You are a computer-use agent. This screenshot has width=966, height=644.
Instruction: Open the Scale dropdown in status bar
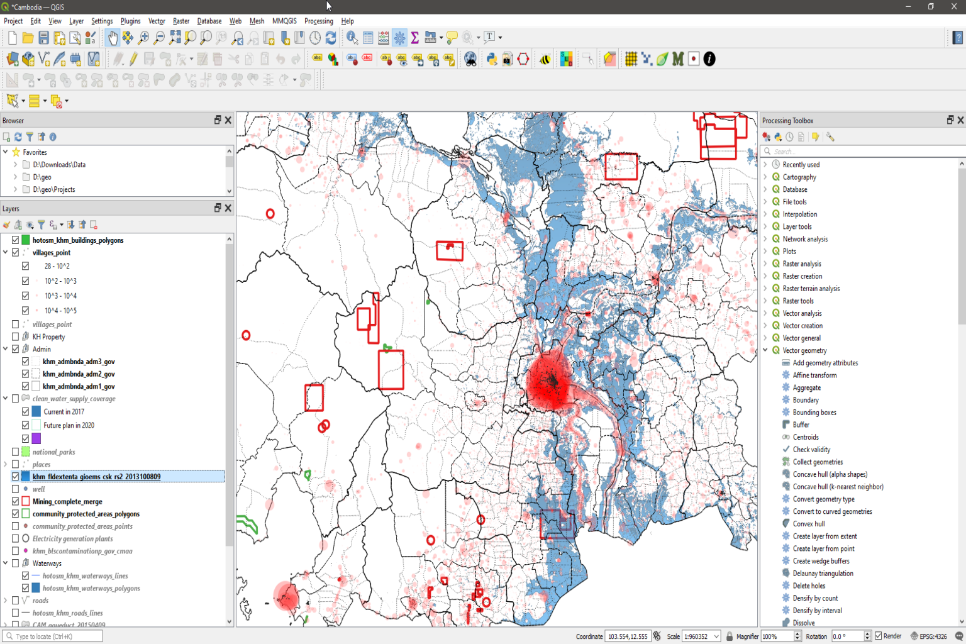coord(716,636)
